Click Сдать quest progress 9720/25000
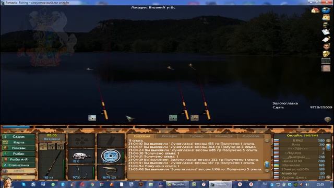Screen dimensions: 334x188 click(x=302, y=108)
